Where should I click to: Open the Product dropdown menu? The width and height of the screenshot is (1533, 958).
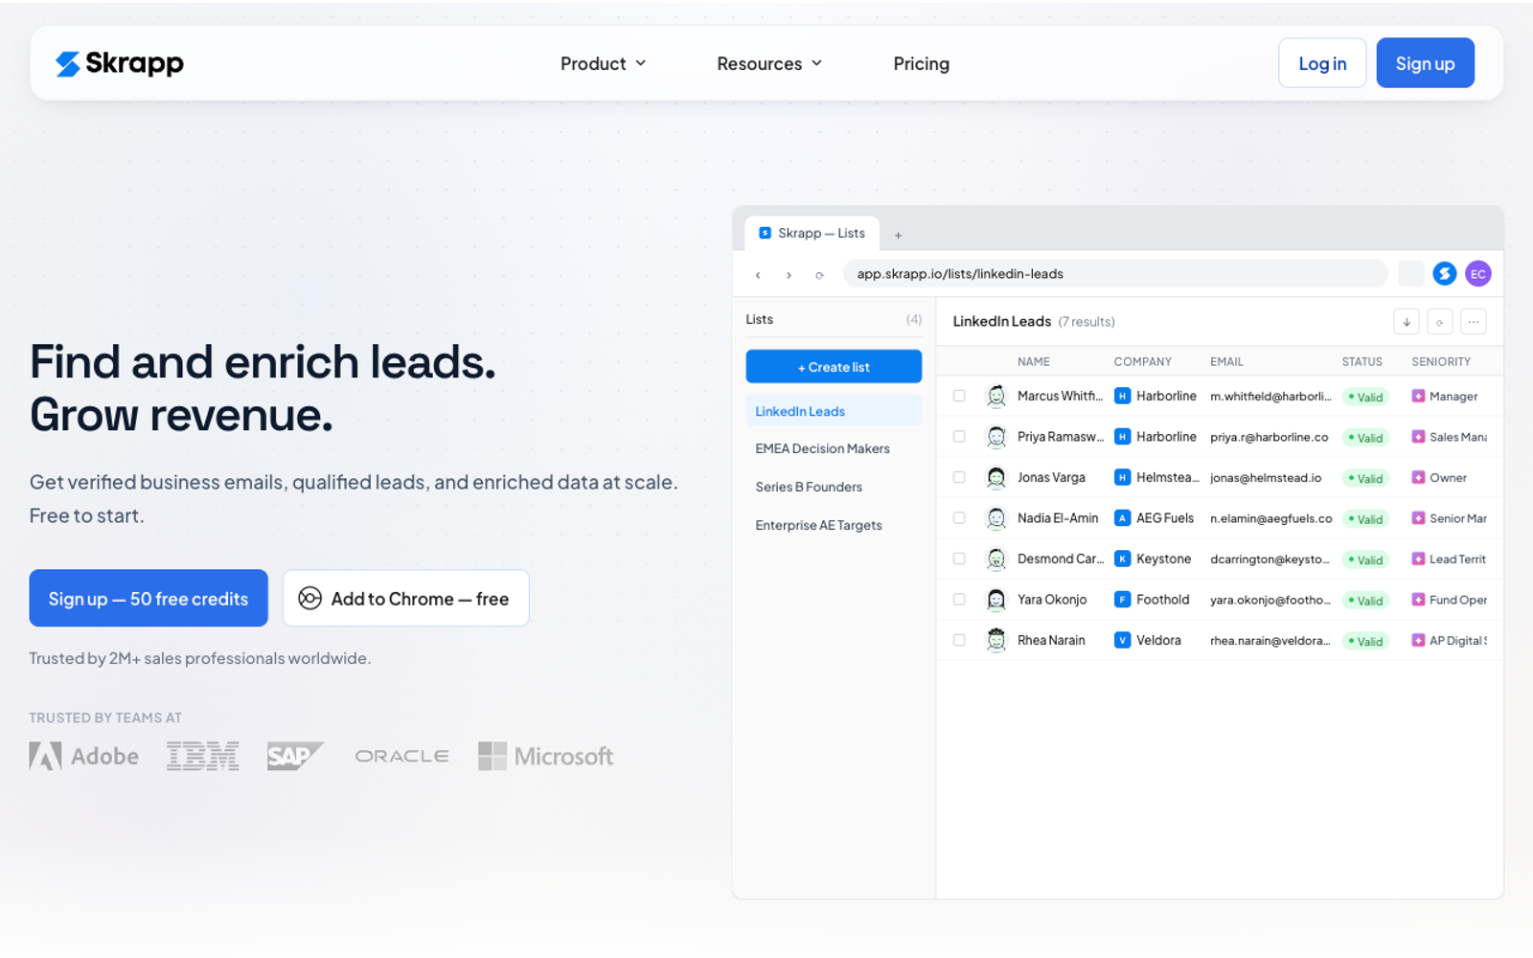tap(604, 63)
